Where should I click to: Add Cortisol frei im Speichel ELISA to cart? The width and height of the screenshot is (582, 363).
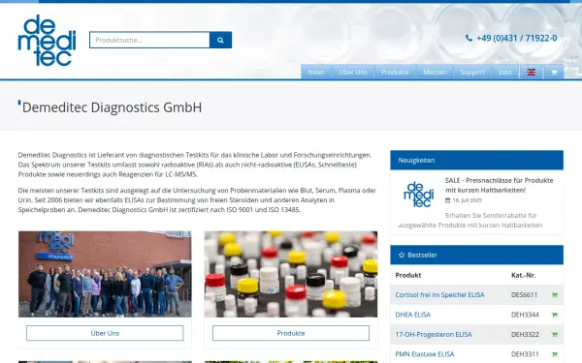555,295
